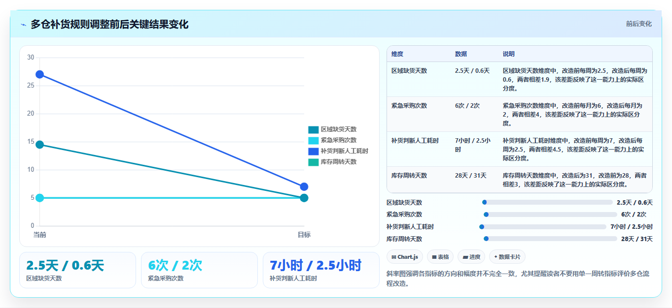Click the 库存周转天数 progress row label
672x308 pixels.
(x=404, y=239)
